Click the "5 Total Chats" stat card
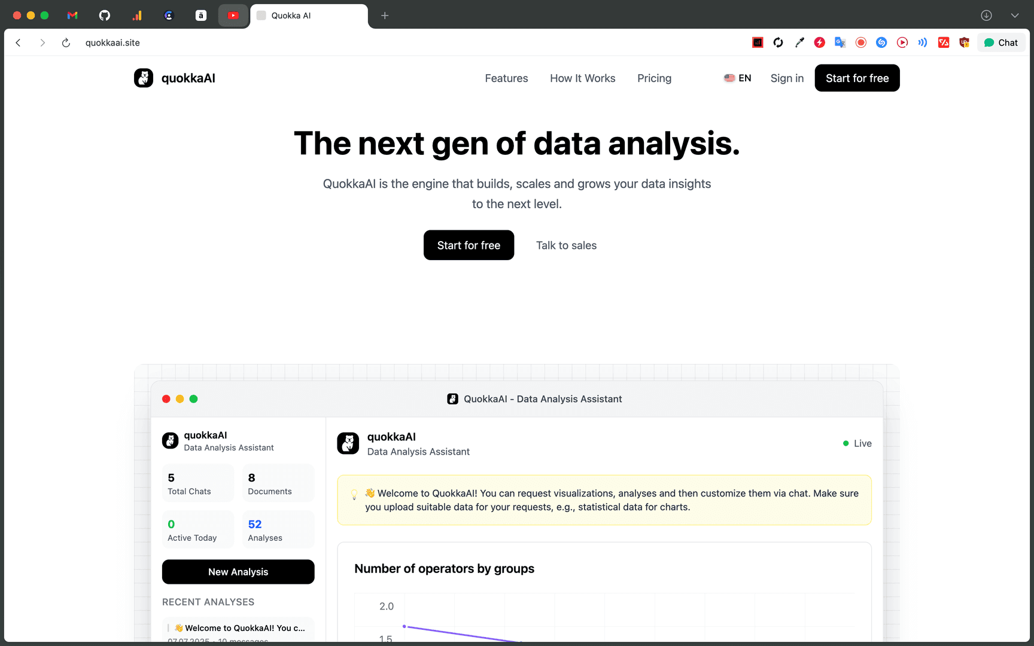 coord(197,483)
